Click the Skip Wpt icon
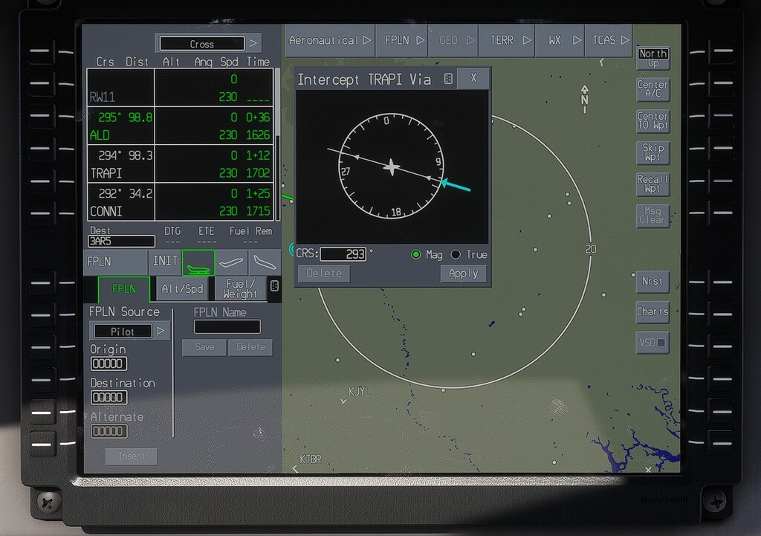Viewport: 761px width, 536px height. click(x=652, y=153)
